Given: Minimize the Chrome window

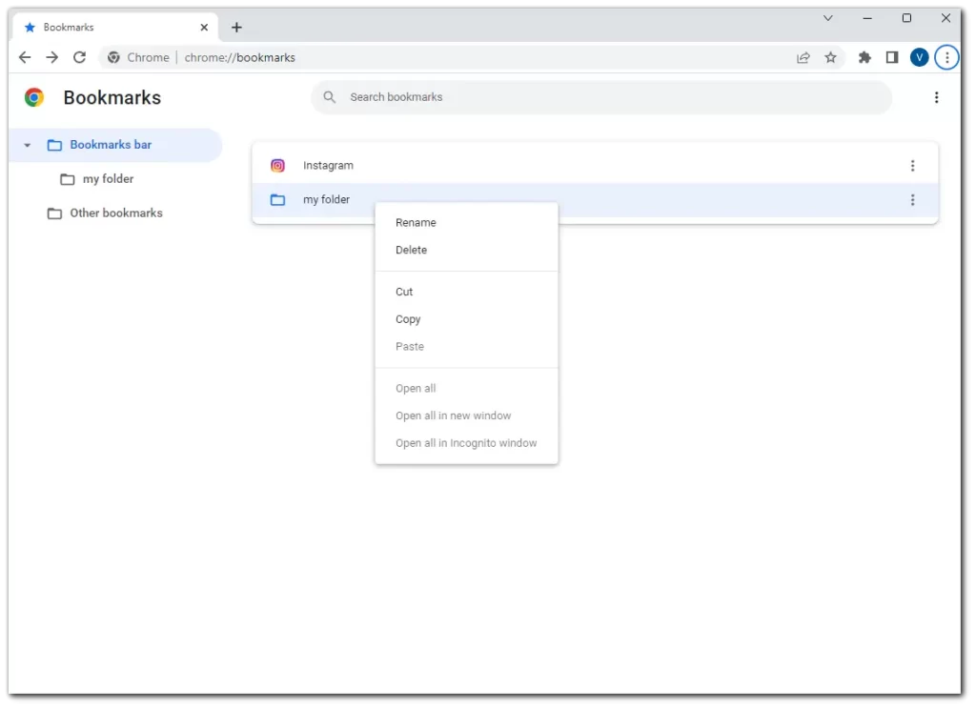Looking at the screenshot, I should 867,18.
